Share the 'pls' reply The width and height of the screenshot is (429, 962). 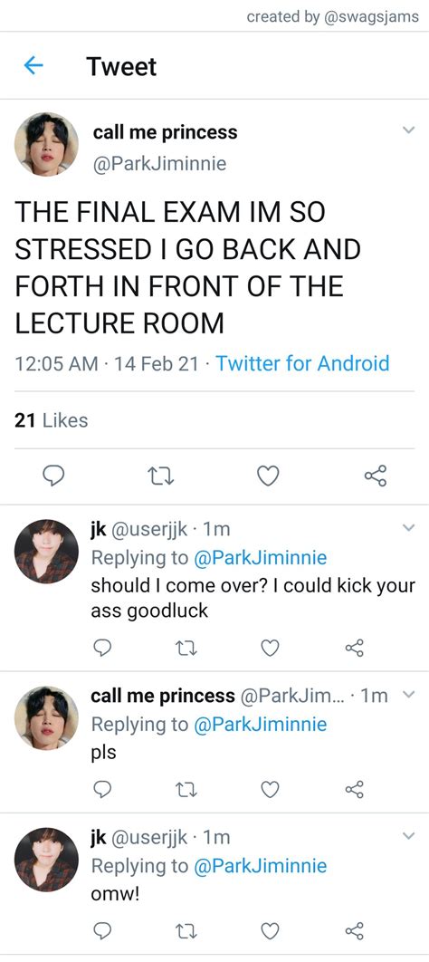coord(355,790)
